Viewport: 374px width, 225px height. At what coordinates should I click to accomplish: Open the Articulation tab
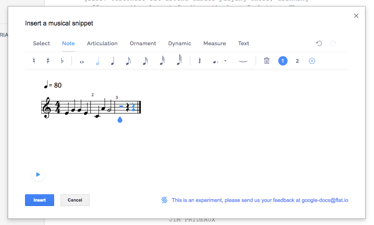coord(102,44)
